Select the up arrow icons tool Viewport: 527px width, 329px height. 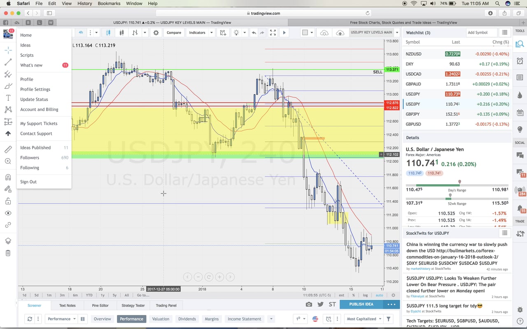[x=8, y=134]
